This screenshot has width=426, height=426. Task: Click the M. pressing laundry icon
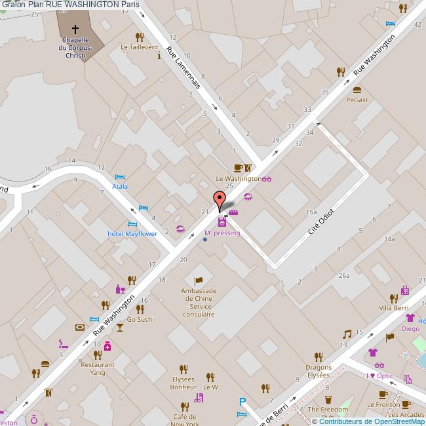pos(222,223)
